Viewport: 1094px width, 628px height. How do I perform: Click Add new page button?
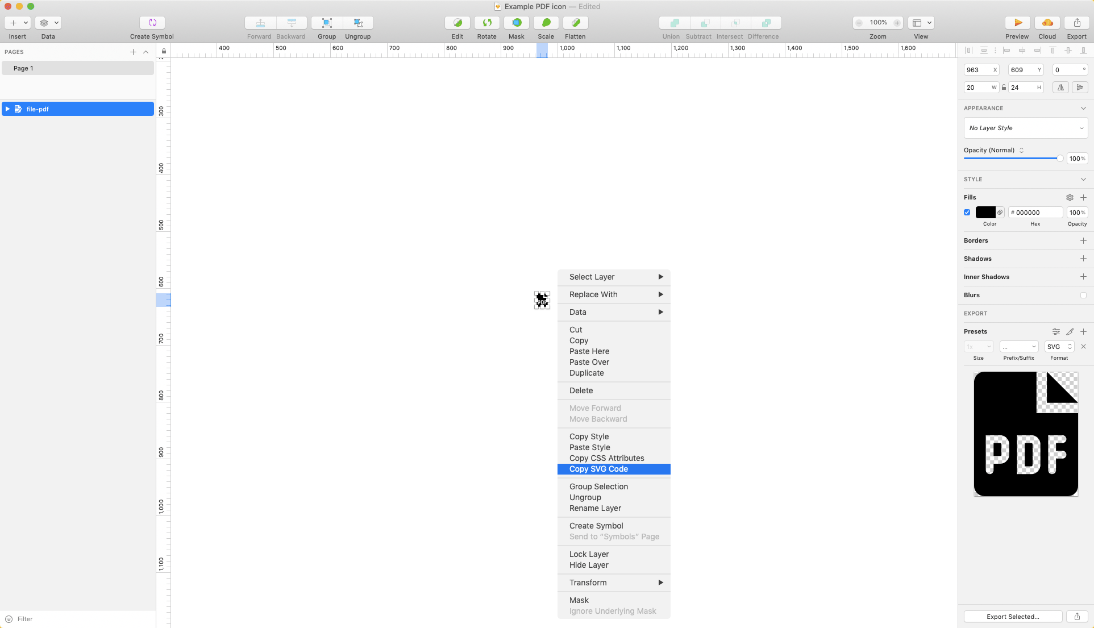tap(134, 51)
